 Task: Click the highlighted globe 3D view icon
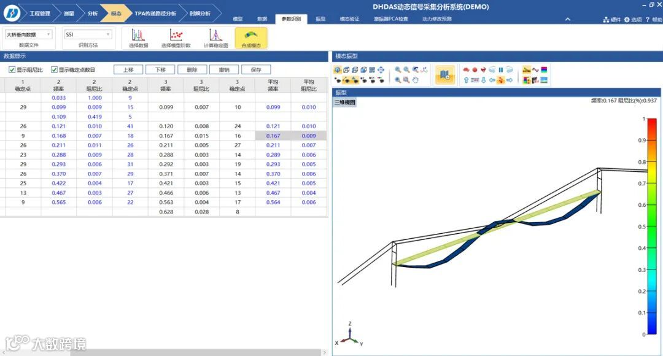coord(338,70)
